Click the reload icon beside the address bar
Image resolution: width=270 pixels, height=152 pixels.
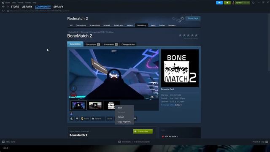pyautogui.click(x=3, y=11)
